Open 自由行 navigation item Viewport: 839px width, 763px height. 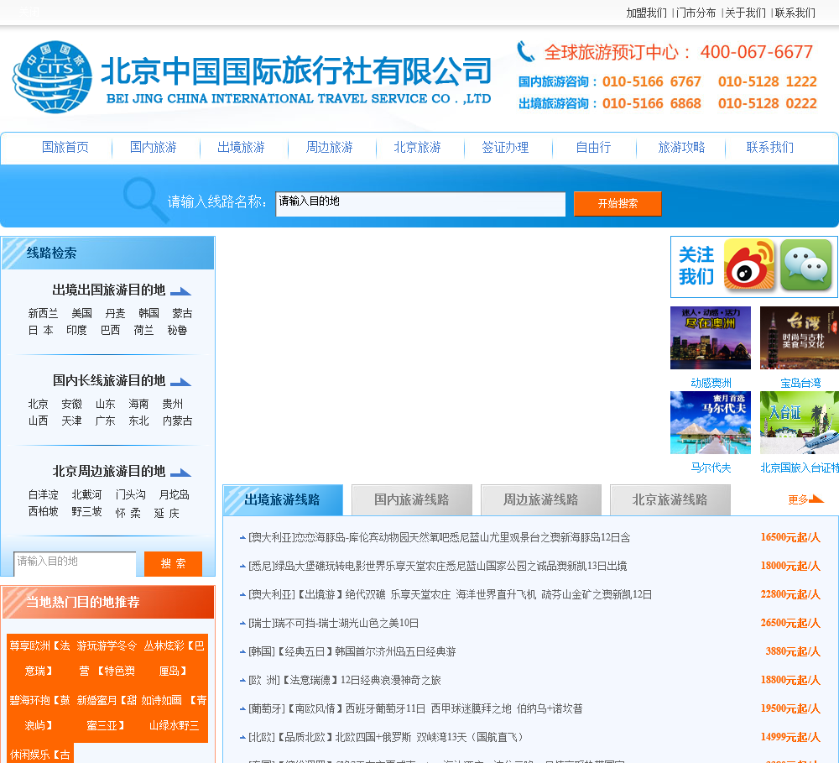coord(593,147)
